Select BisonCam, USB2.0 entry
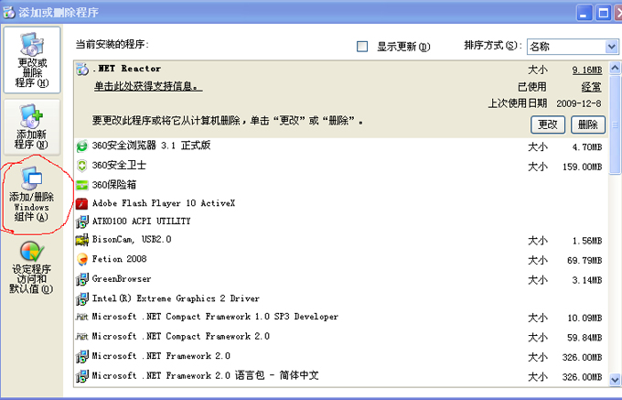 pos(341,240)
